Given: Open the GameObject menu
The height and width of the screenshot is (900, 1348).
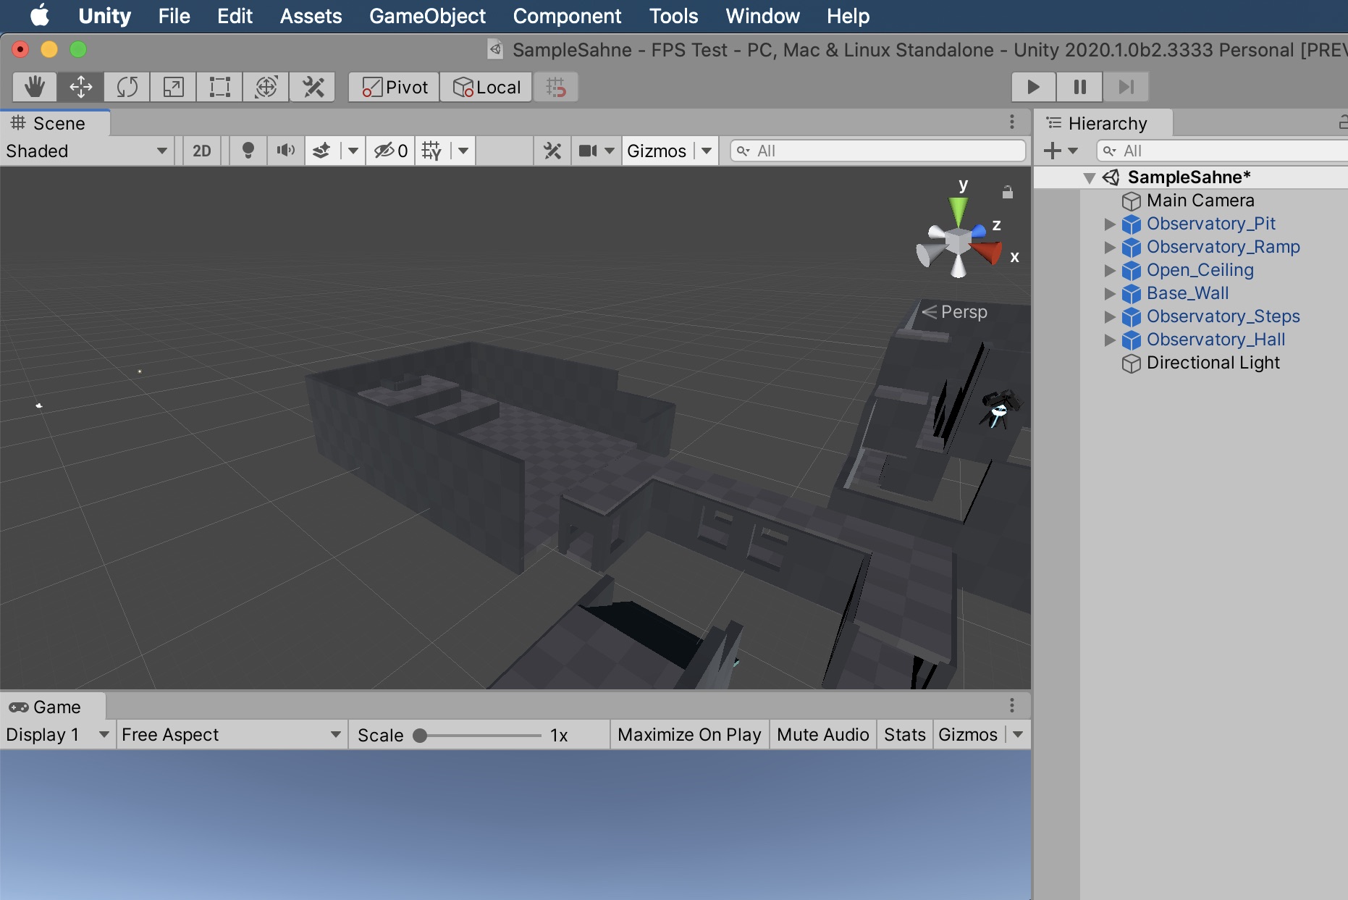Looking at the screenshot, I should (427, 16).
